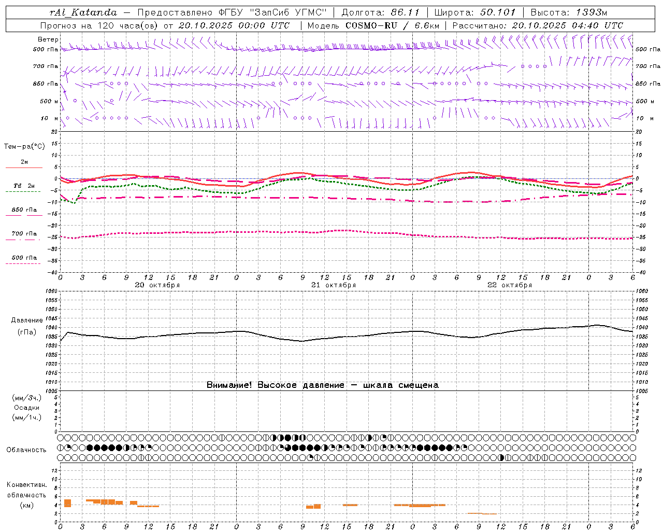Click the dashed line sample under 'Td 2м'
Image resolution: width=663 pixels, height=531 pixels.
pos(23,192)
